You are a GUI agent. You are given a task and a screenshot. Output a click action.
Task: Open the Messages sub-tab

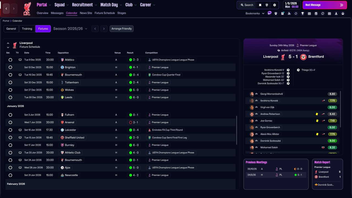(x=57, y=13)
